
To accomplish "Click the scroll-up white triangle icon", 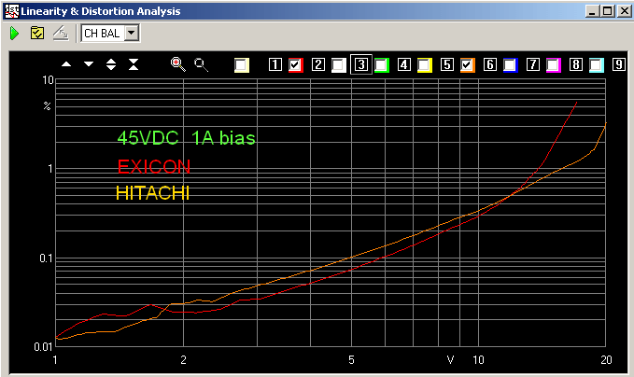I will [x=66, y=64].
